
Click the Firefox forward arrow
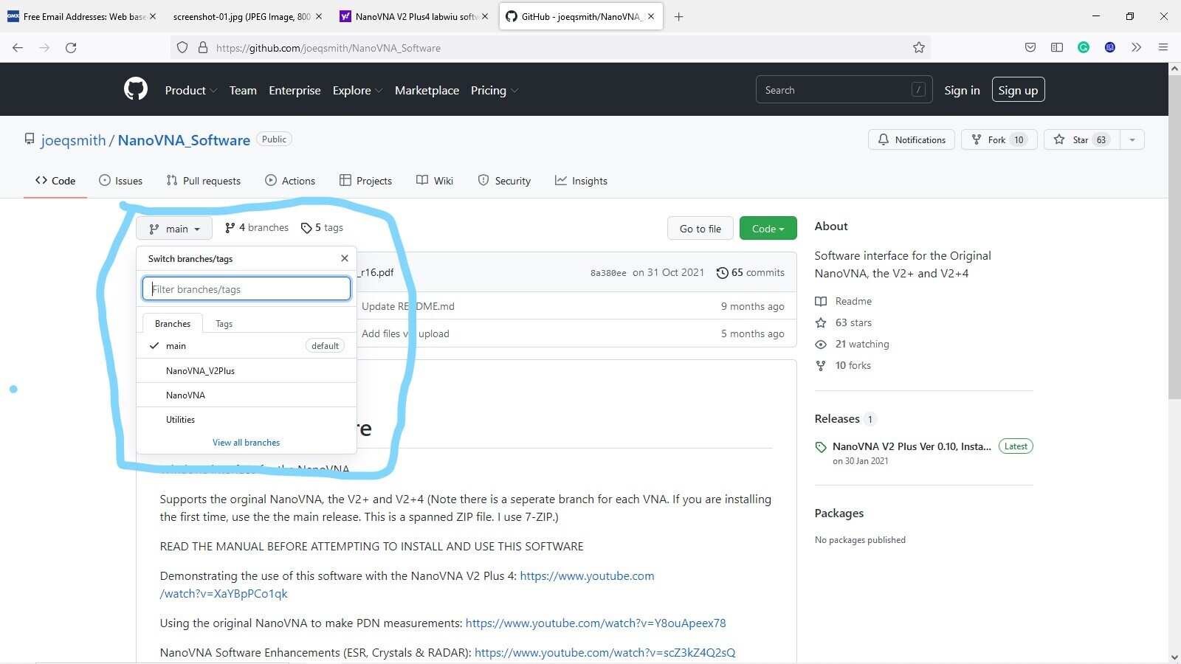pos(44,47)
